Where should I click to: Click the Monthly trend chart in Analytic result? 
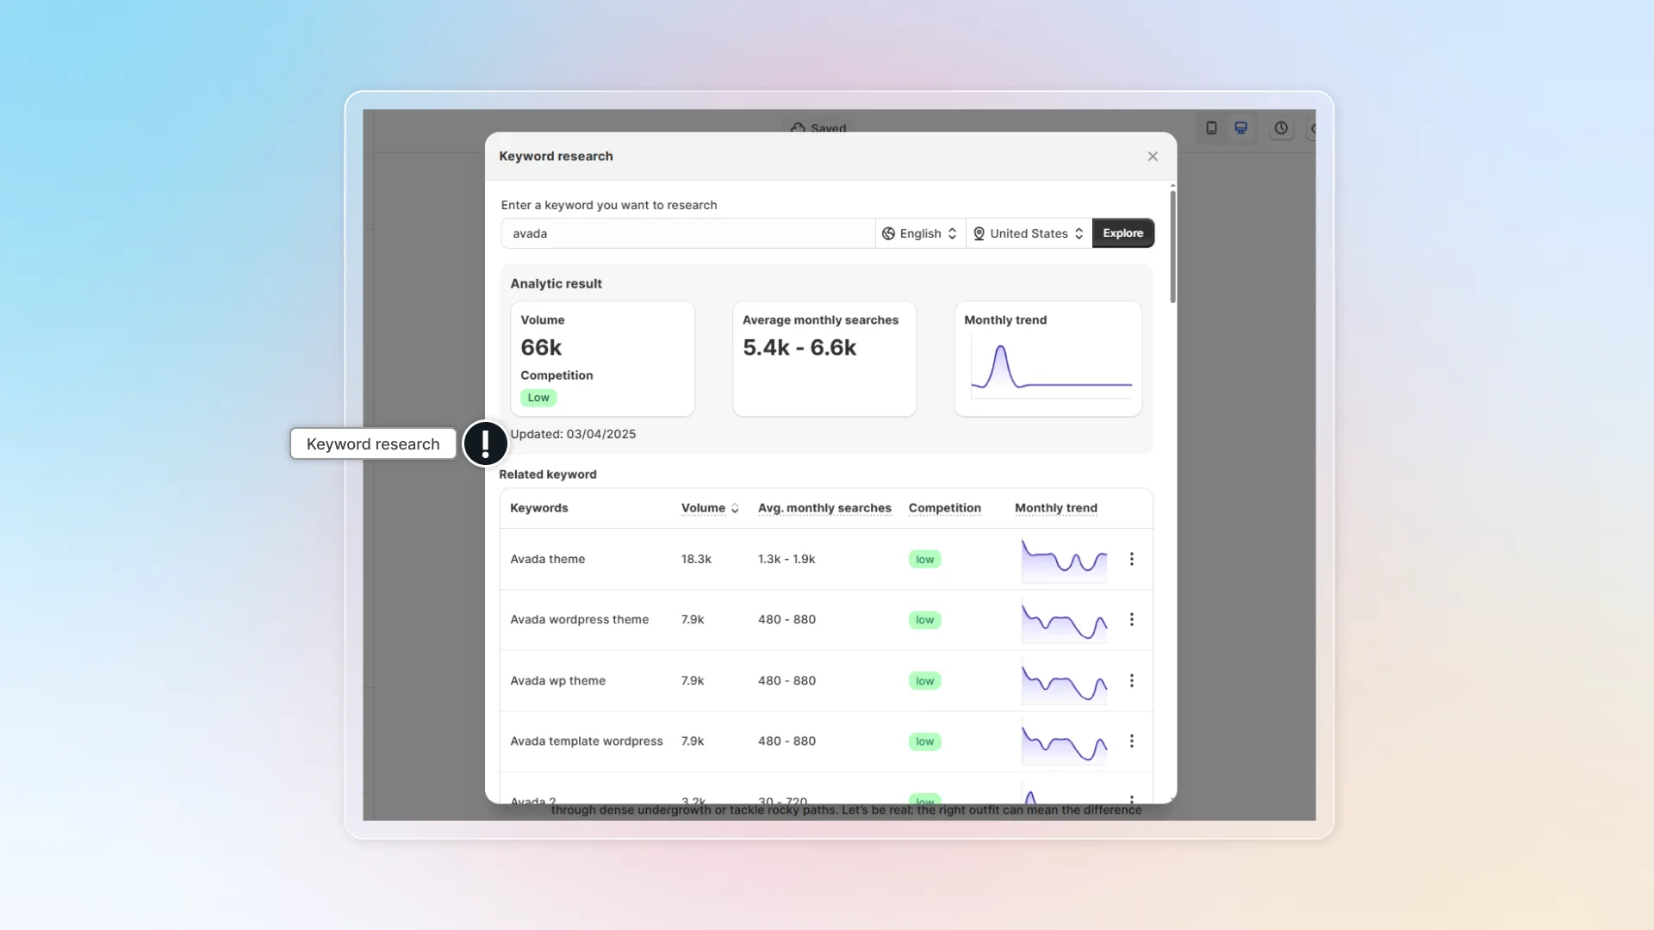tap(1051, 367)
